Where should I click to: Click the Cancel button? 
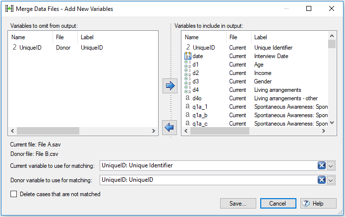pyautogui.click(x=278, y=203)
